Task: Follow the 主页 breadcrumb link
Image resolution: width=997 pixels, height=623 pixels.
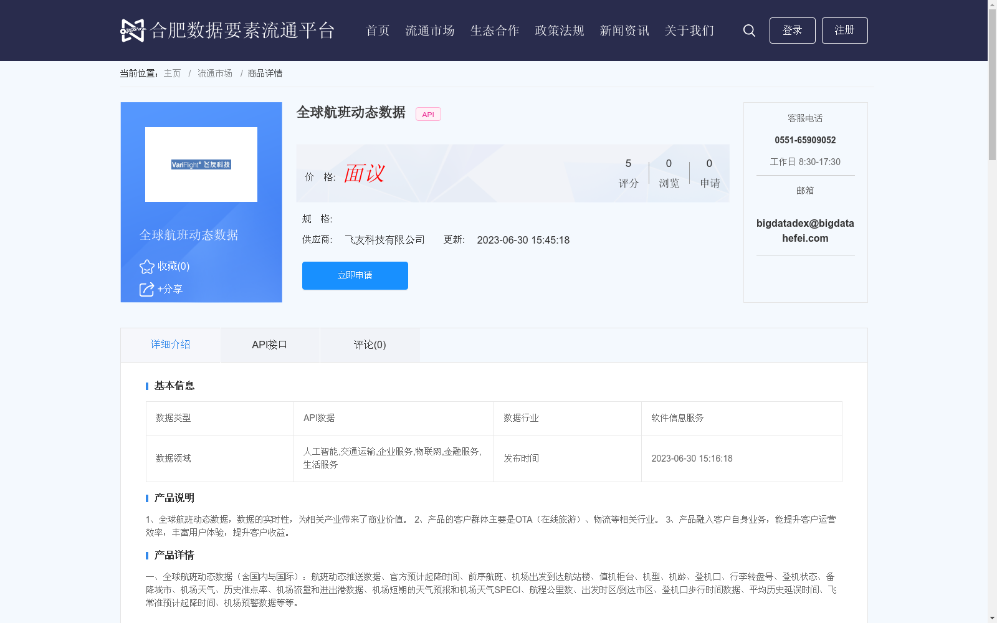Action: [x=172, y=74]
